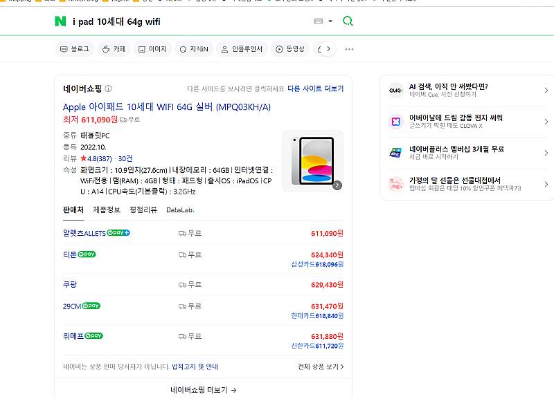Click the lowest price 최저 611,090원
This screenshot has height=399, width=554.
tap(90, 120)
